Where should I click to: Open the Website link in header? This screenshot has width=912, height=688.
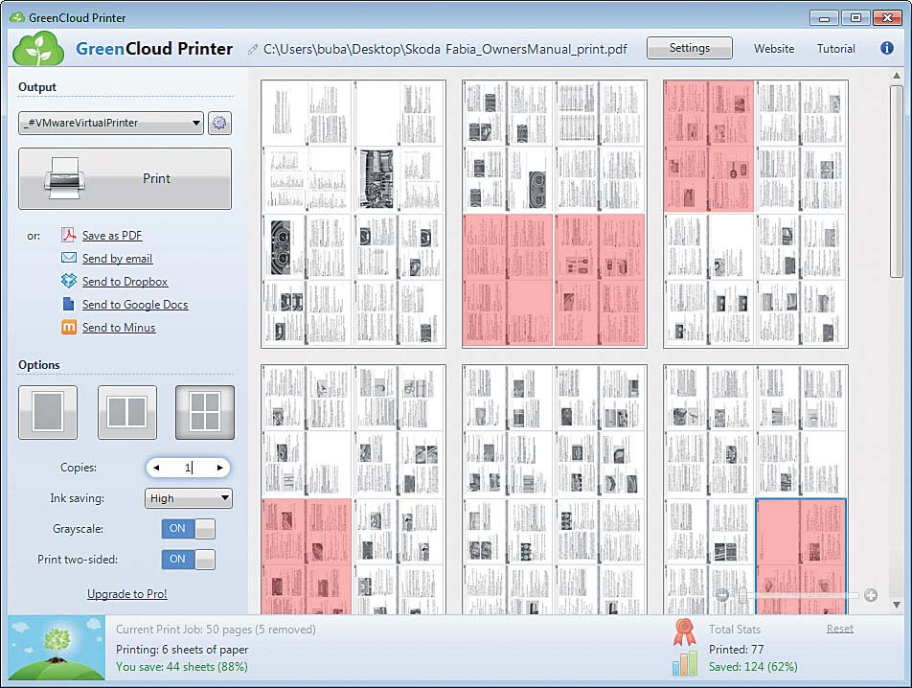coord(774,49)
